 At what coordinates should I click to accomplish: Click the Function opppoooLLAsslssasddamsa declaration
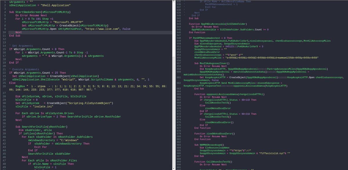coord(230,94)
